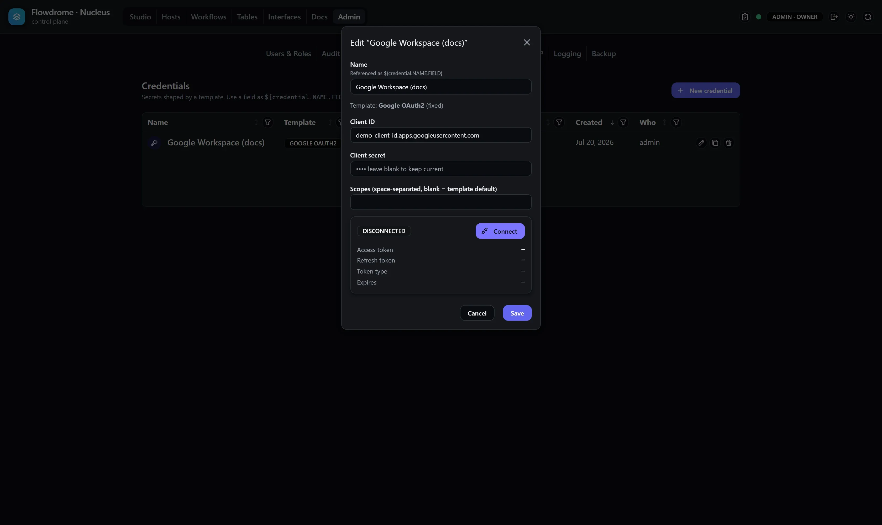Image resolution: width=882 pixels, height=525 pixels.
Task: Open the Docs tab
Action: [x=319, y=17]
